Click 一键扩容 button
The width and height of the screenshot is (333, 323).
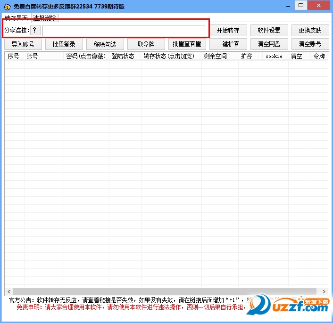(x=228, y=44)
